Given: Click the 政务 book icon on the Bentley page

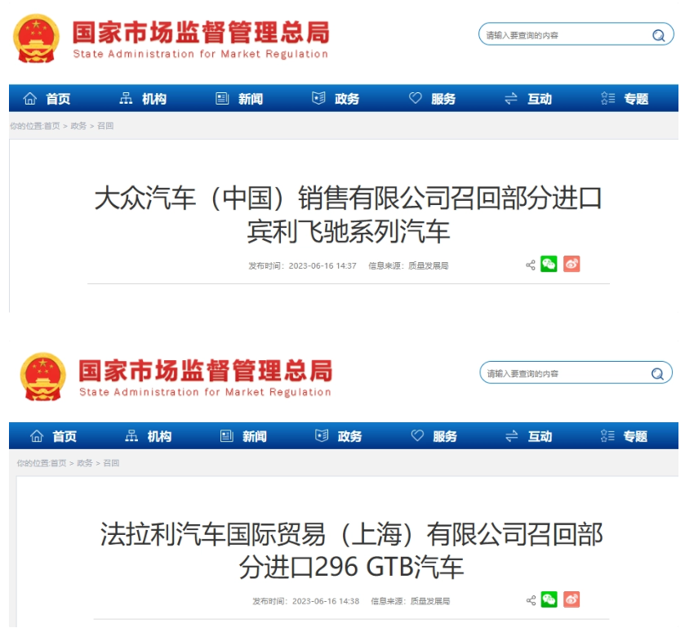Looking at the screenshot, I should click(318, 98).
